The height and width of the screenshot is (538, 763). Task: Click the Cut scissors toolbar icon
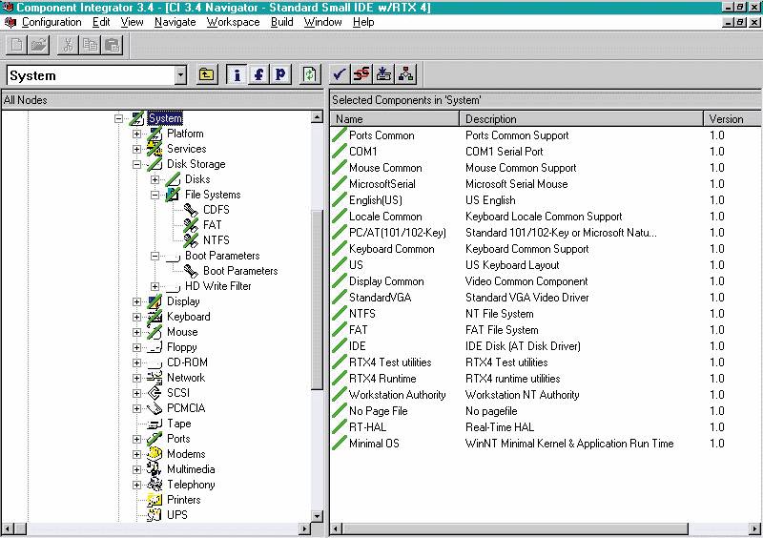click(68, 45)
